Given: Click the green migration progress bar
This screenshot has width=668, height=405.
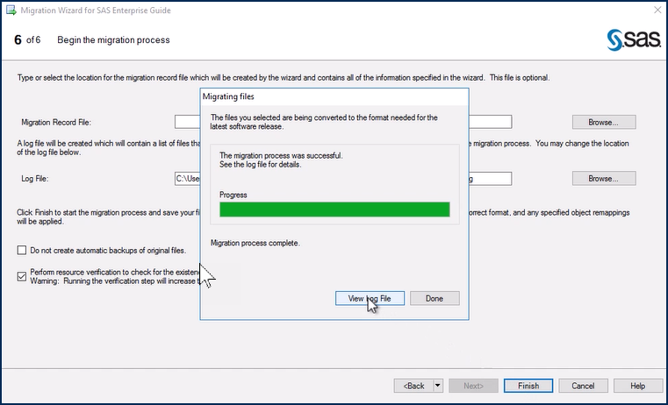Looking at the screenshot, I should point(334,210).
